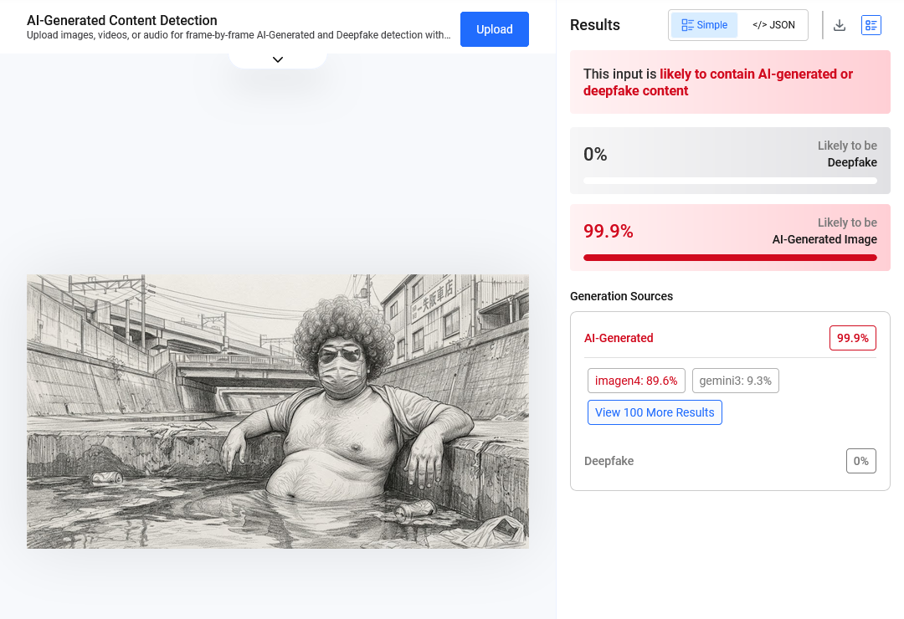This screenshot has width=904, height=619.
Task: Select the Simple results view
Action: coord(704,25)
